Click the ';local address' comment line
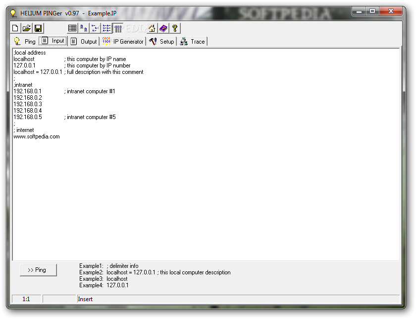The width and height of the screenshot is (416, 319). tap(30, 53)
